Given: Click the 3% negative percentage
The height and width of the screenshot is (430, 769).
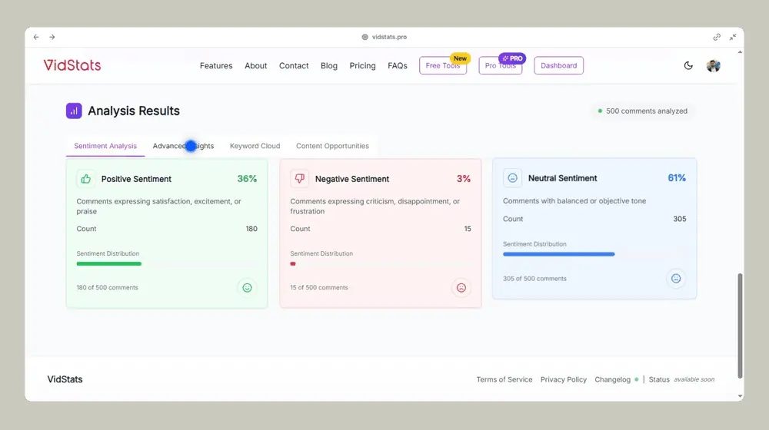Looking at the screenshot, I should tap(464, 179).
